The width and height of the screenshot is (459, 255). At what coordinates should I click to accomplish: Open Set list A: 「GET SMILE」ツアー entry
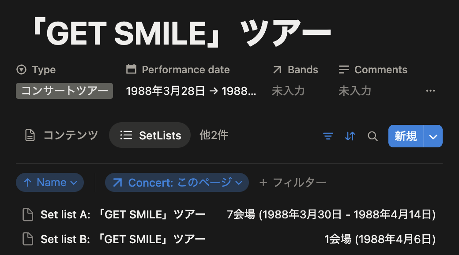point(123,214)
